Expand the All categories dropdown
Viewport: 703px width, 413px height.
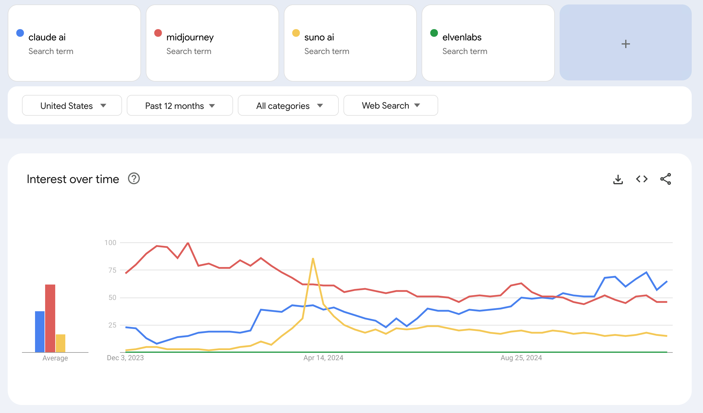[288, 105]
